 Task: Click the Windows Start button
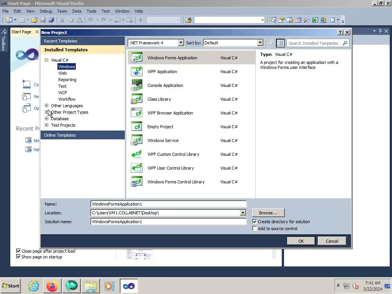(x=11, y=286)
